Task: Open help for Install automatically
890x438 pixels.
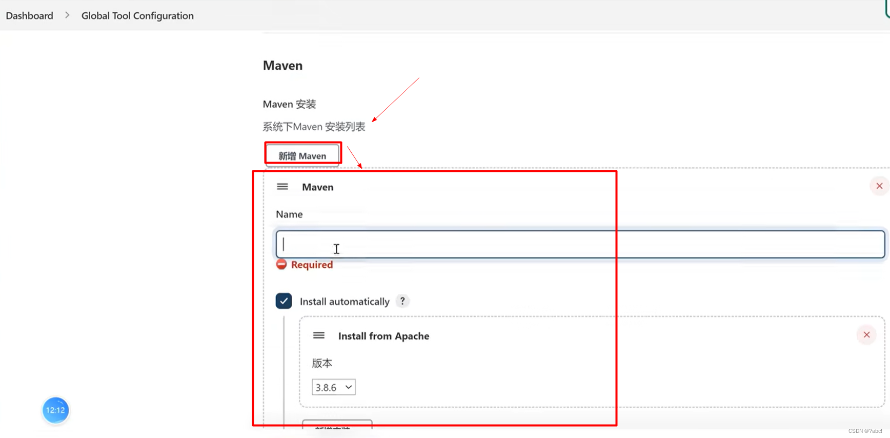Action: [x=402, y=301]
